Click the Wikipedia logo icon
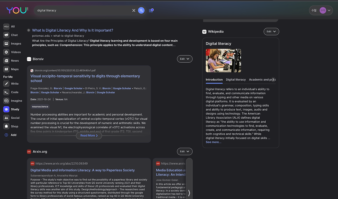This screenshot has height=199, width=338. (204, 32)
